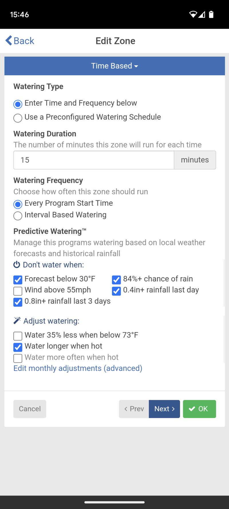This screenshot has width=229, height=509.
Task: Open Edit monthly adjustments advanced link
Action: tap(77, 368)
